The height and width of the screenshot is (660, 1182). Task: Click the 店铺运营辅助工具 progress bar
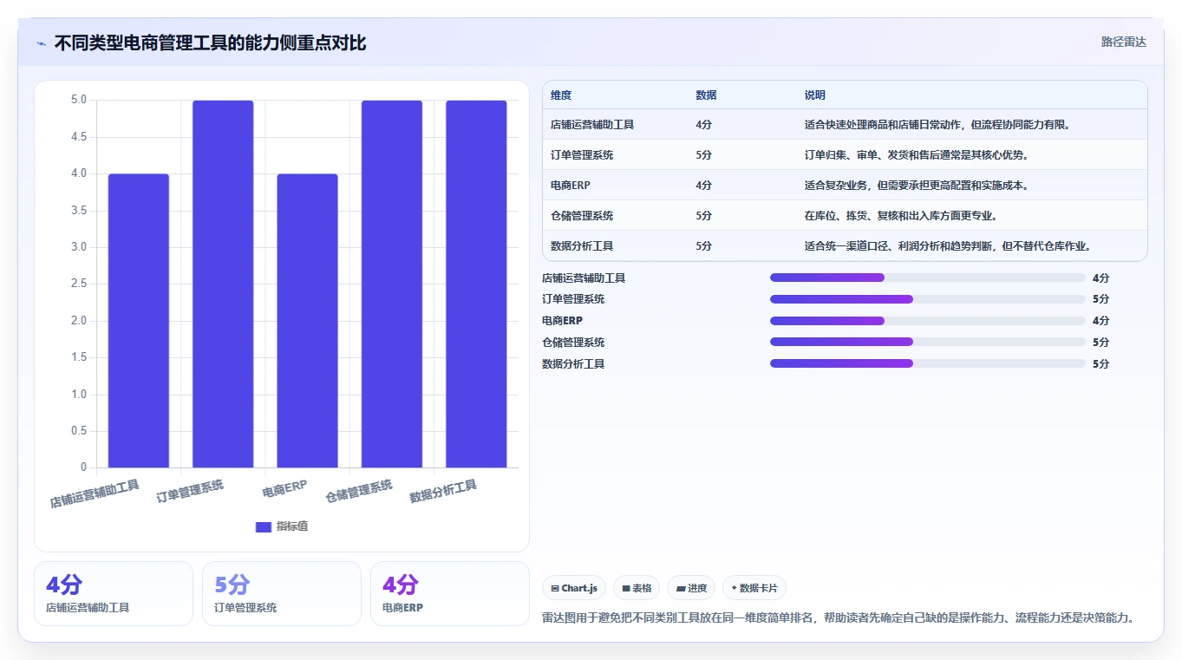[928, 278]
